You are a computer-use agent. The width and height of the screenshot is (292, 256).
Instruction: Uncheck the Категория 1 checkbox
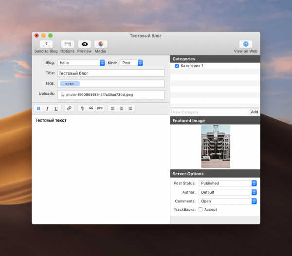[x=177, y=66]
